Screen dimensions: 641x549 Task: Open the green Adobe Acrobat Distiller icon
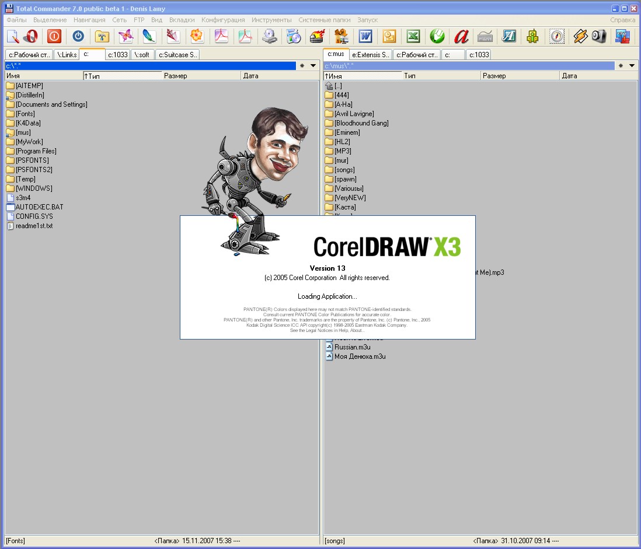(x=245, y=36)
